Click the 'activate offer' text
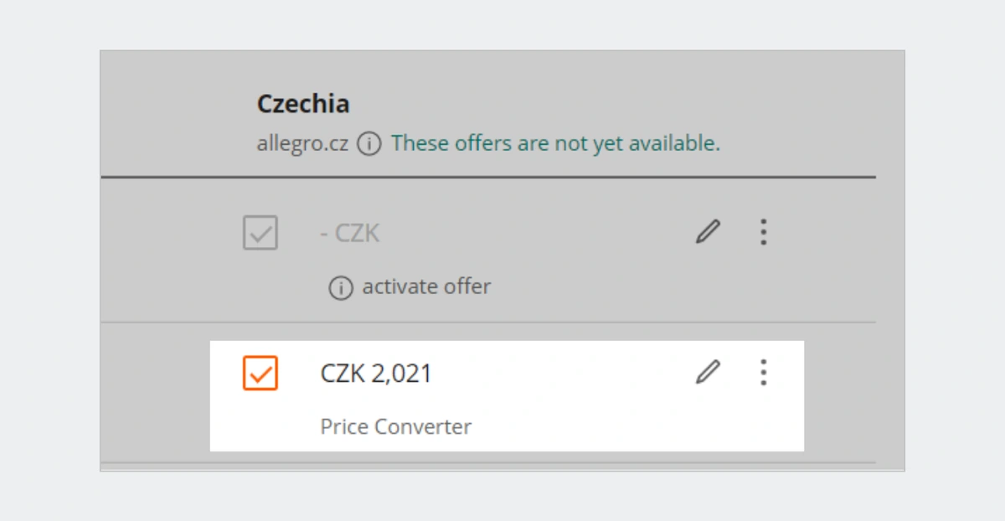The image size is (1005, 521). [x=426, y=286]
